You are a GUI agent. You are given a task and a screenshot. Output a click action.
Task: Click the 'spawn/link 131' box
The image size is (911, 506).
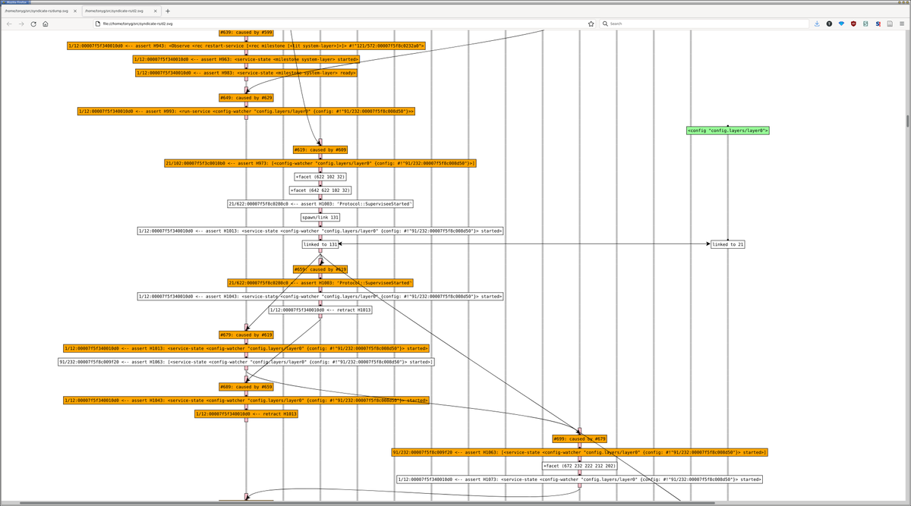click(320, 217)
